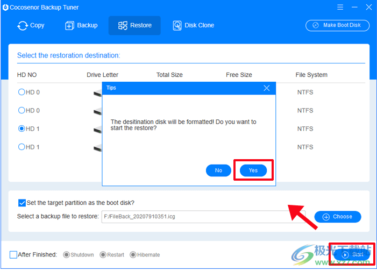Click NTFS in the first HD 0 row

coord(305,92)
